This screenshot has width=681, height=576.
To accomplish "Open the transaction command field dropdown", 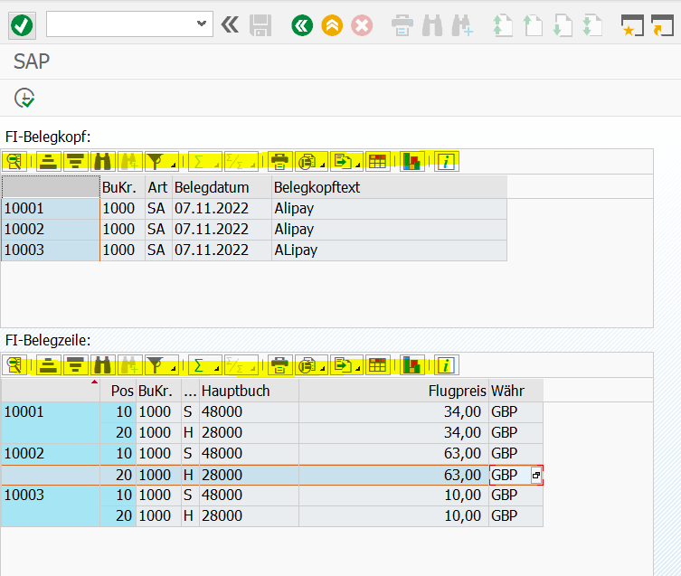I will coord(201,24).
